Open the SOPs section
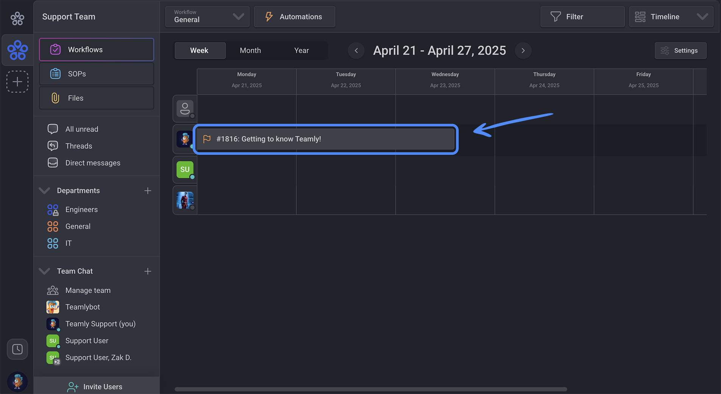The image size is (721, 394). point(97,74)
